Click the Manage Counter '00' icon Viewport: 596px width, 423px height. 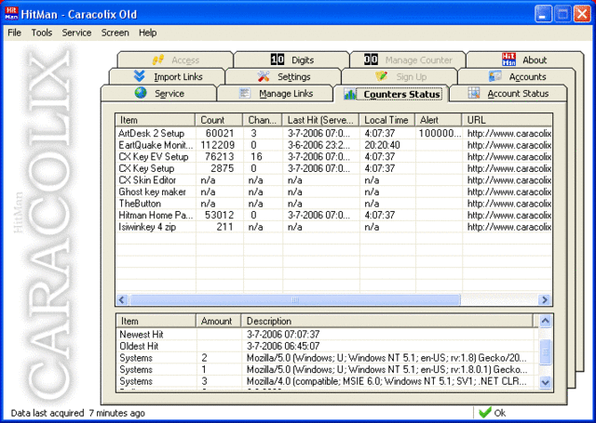(371, 59)
